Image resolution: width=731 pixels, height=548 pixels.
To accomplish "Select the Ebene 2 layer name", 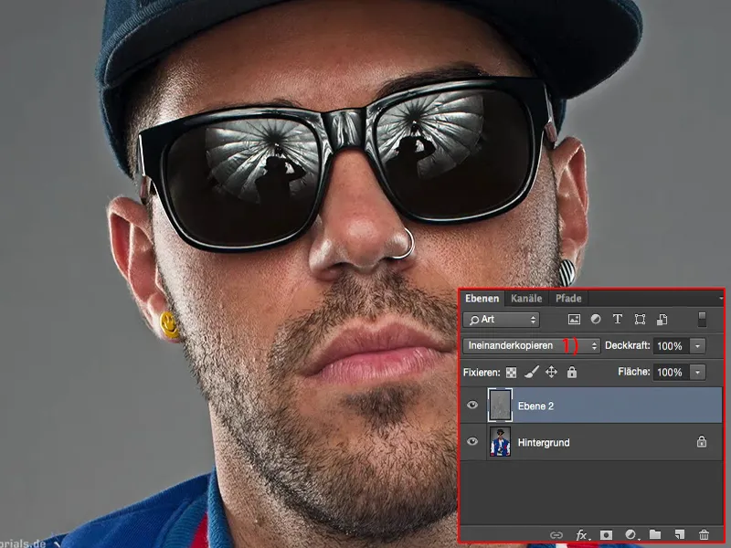I will (535, 406).
